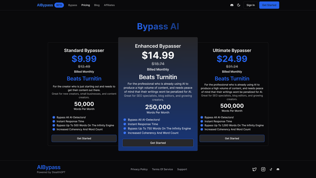This screenshot has width=316, height=178.
Task: Click the AIBypass logo in the header
Action: coord(45,5)
